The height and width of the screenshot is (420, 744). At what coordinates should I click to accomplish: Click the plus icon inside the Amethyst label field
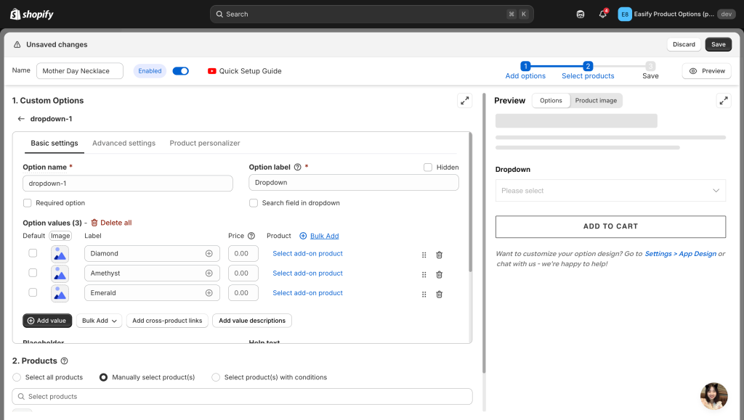point(209,273)
